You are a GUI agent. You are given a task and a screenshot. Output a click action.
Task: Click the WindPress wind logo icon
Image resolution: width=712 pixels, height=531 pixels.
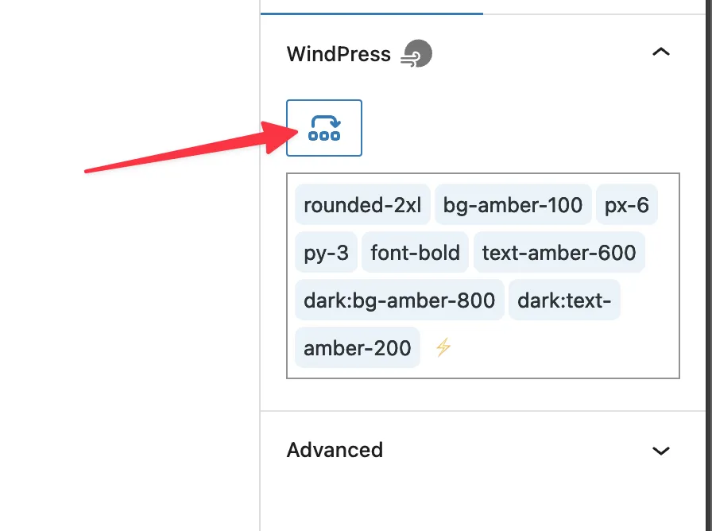tap(417, 54)
